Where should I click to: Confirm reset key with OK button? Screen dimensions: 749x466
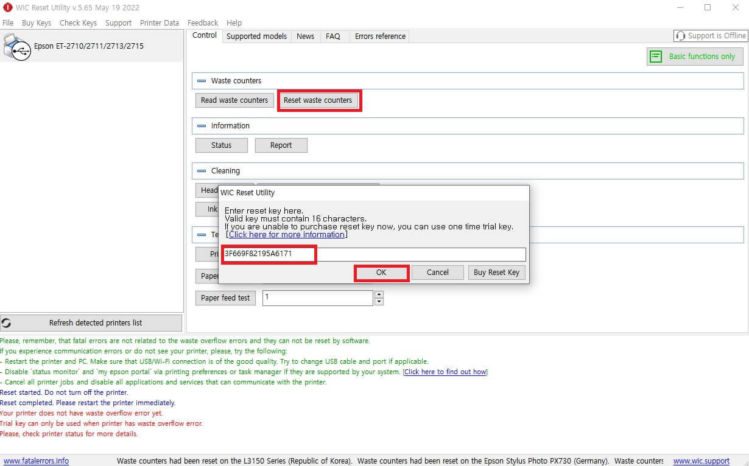(x=381, y=273)
